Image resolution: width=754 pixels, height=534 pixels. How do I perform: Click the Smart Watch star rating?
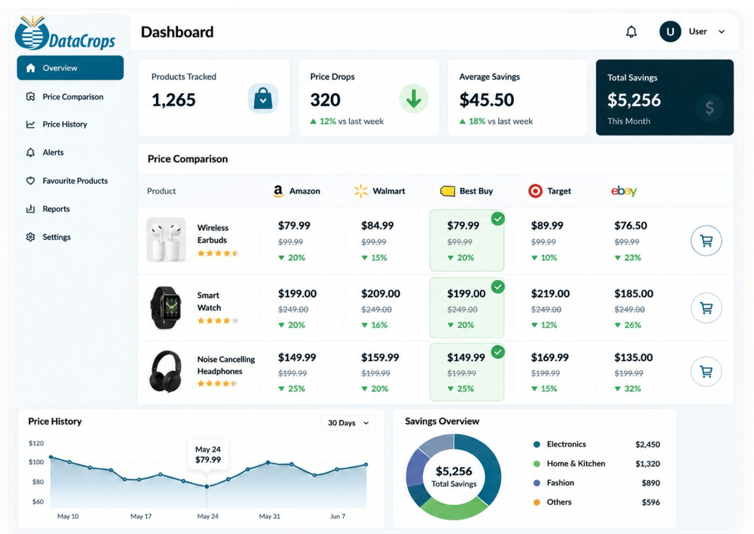(x=218, y=321)
